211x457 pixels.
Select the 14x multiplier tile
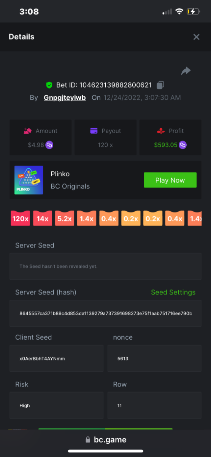[x=43, y=219]
